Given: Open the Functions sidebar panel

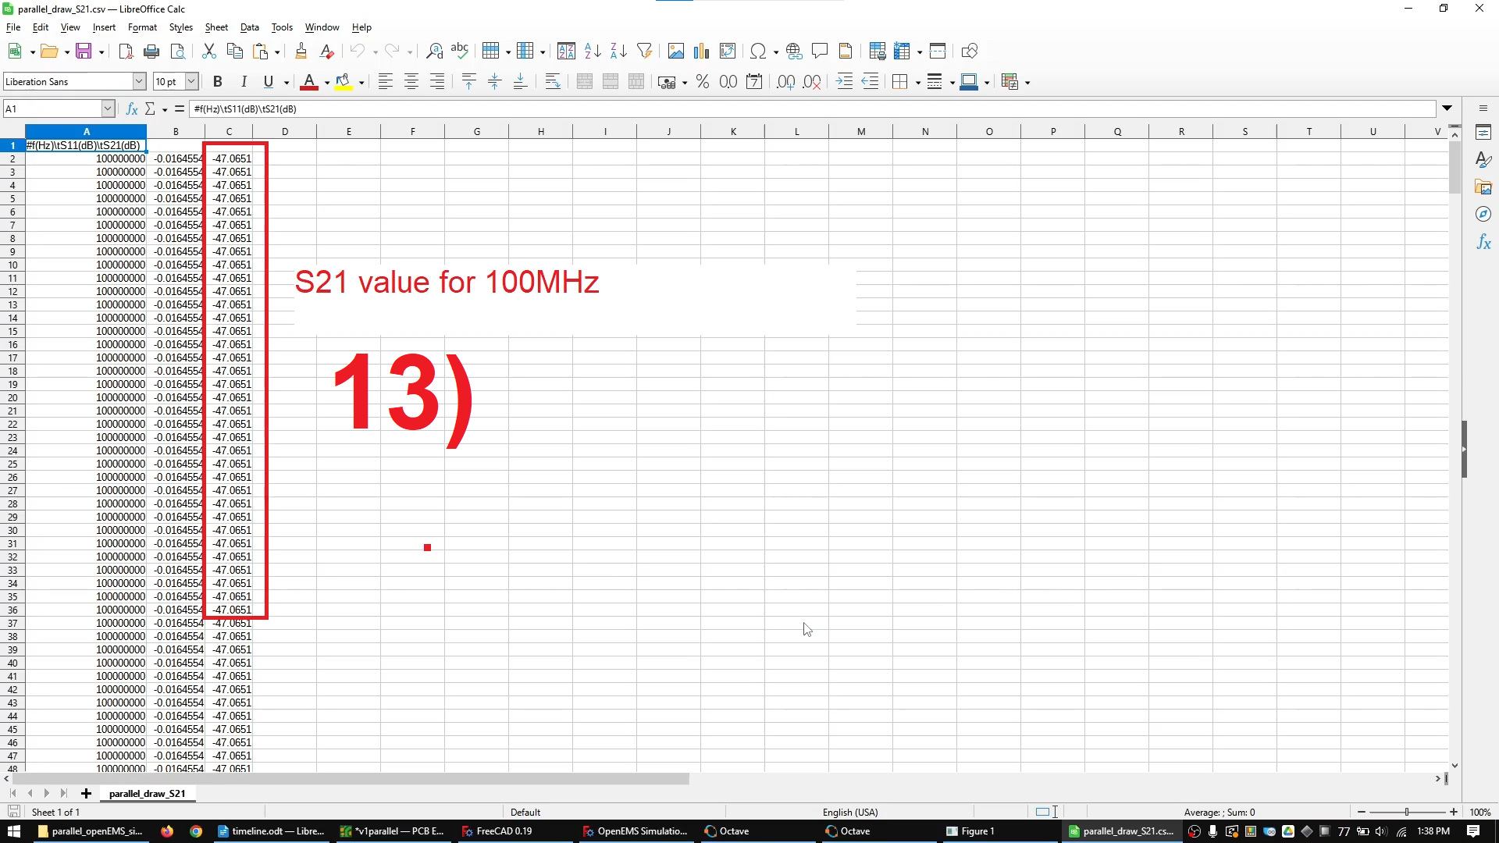Looking at the screenshot, I should click(x=1484, y=242).
